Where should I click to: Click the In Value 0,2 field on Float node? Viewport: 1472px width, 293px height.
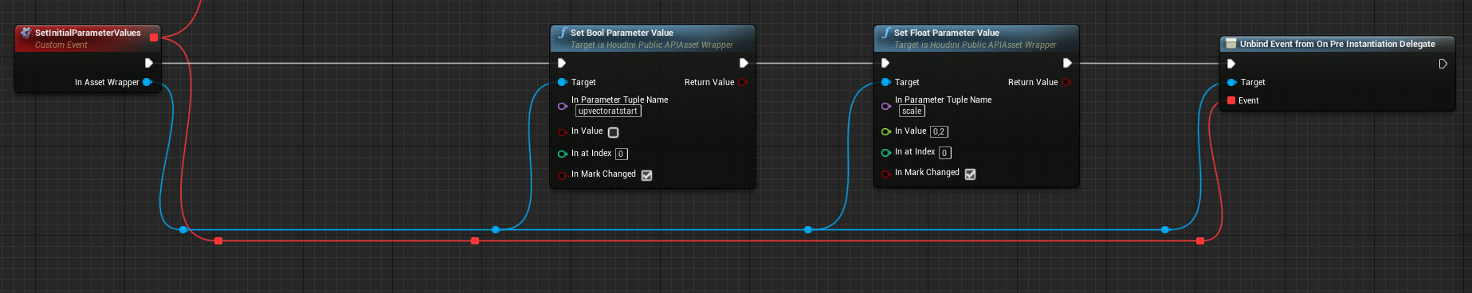[x=939, y=131]
